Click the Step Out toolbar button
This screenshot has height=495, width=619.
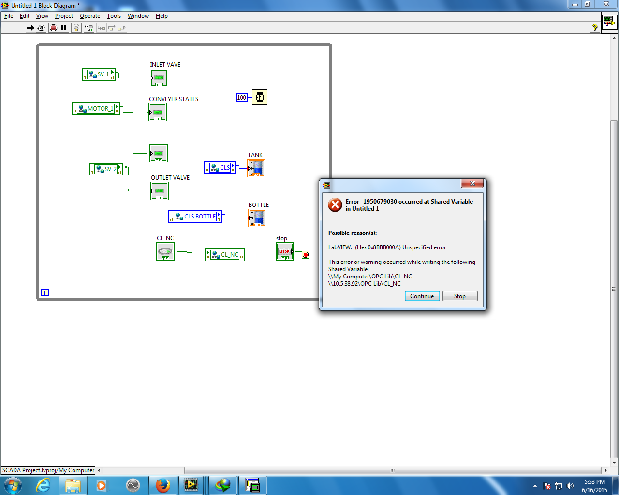122,28
